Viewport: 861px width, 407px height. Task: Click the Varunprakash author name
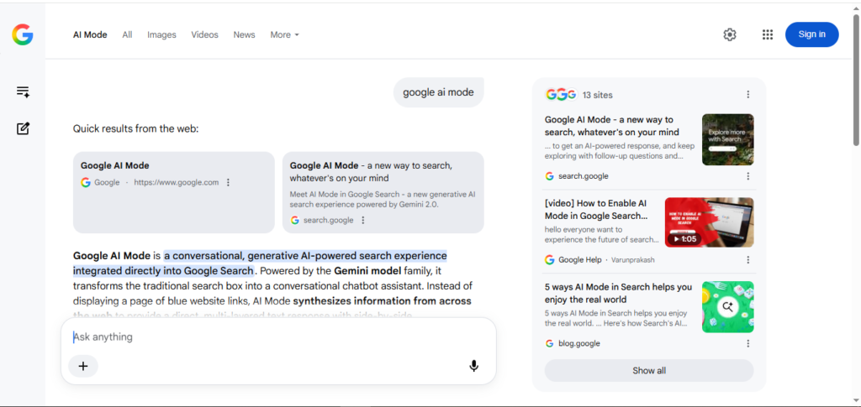pos(633,259)
